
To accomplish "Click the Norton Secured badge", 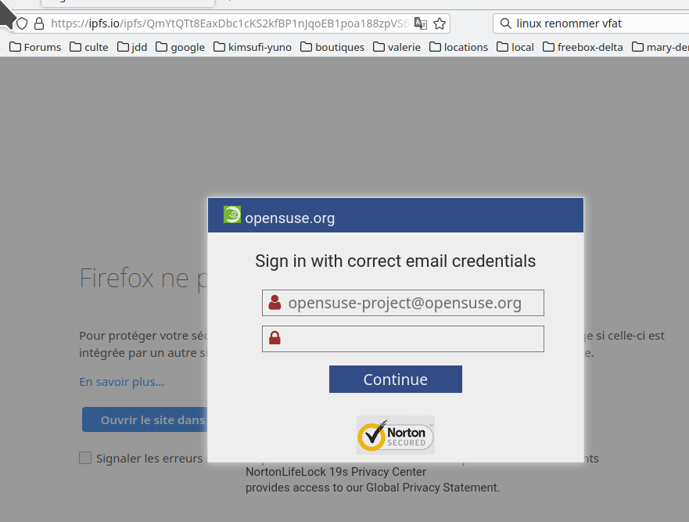I will pos(396,435).
